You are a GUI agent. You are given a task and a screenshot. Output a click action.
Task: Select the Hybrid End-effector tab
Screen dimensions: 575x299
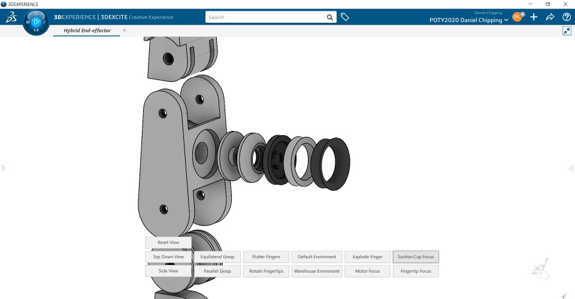(x=87, y=30)
